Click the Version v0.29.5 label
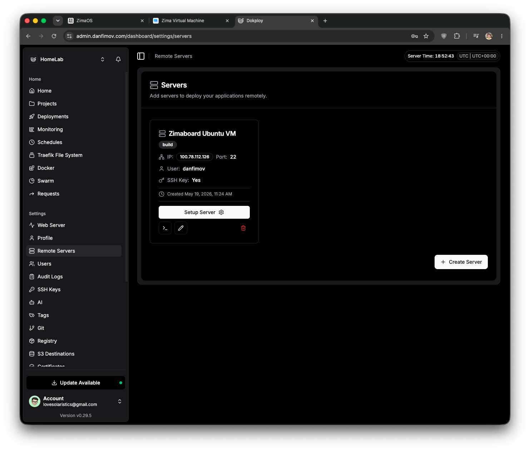 click(76, 416)
